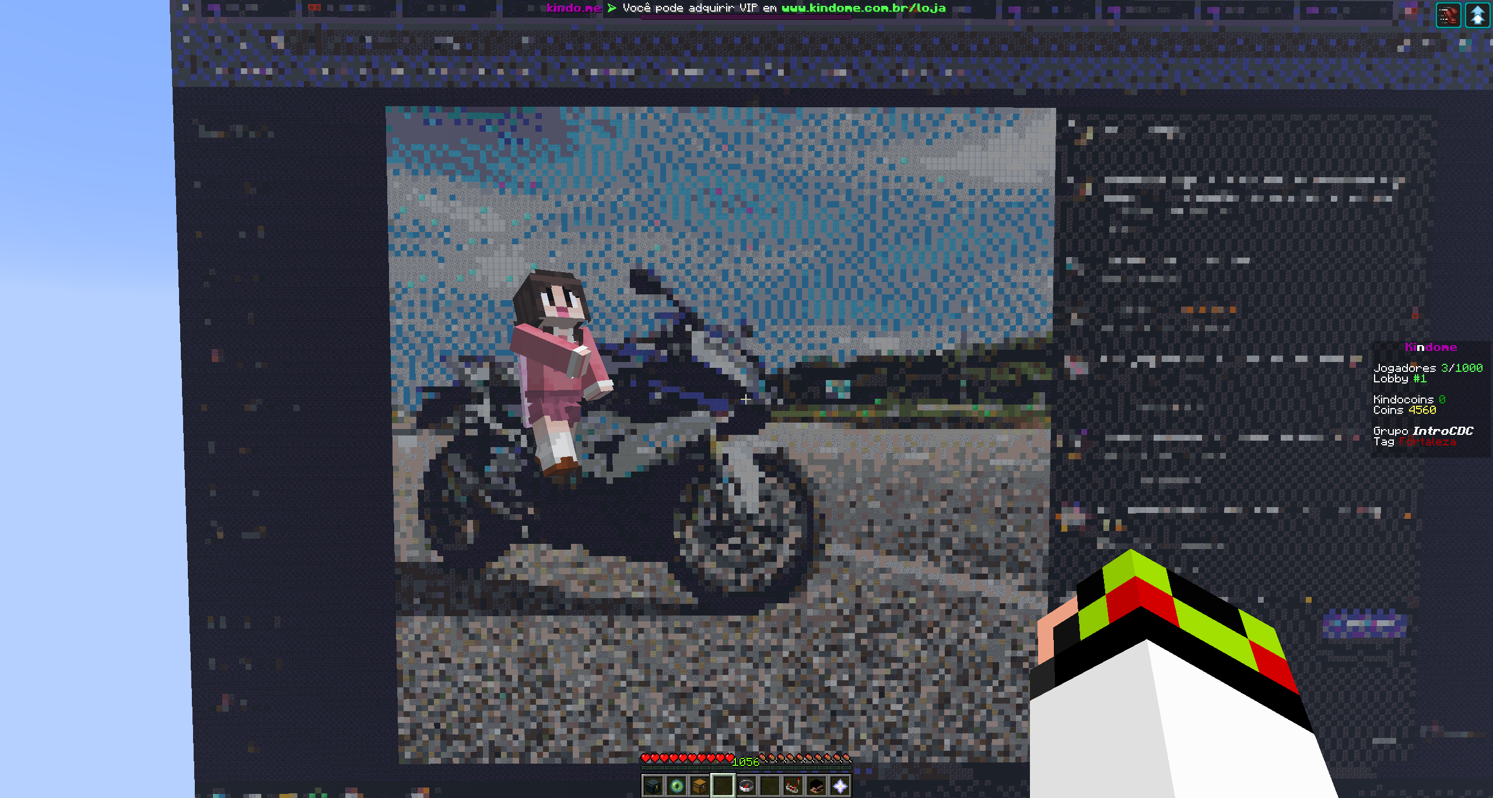Select the ender chest hotbar slot

[x=653, y=786]
